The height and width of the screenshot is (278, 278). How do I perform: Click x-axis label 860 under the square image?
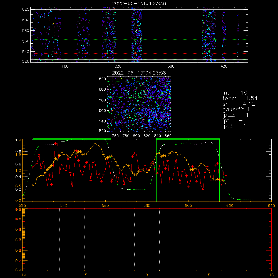click(168, 136)
